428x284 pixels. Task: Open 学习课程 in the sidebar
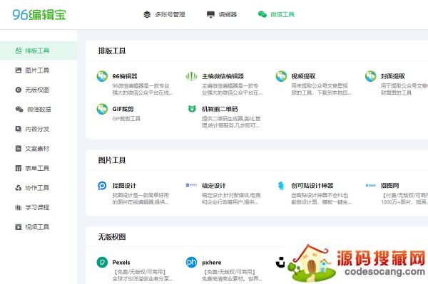(x=37, y=208)
